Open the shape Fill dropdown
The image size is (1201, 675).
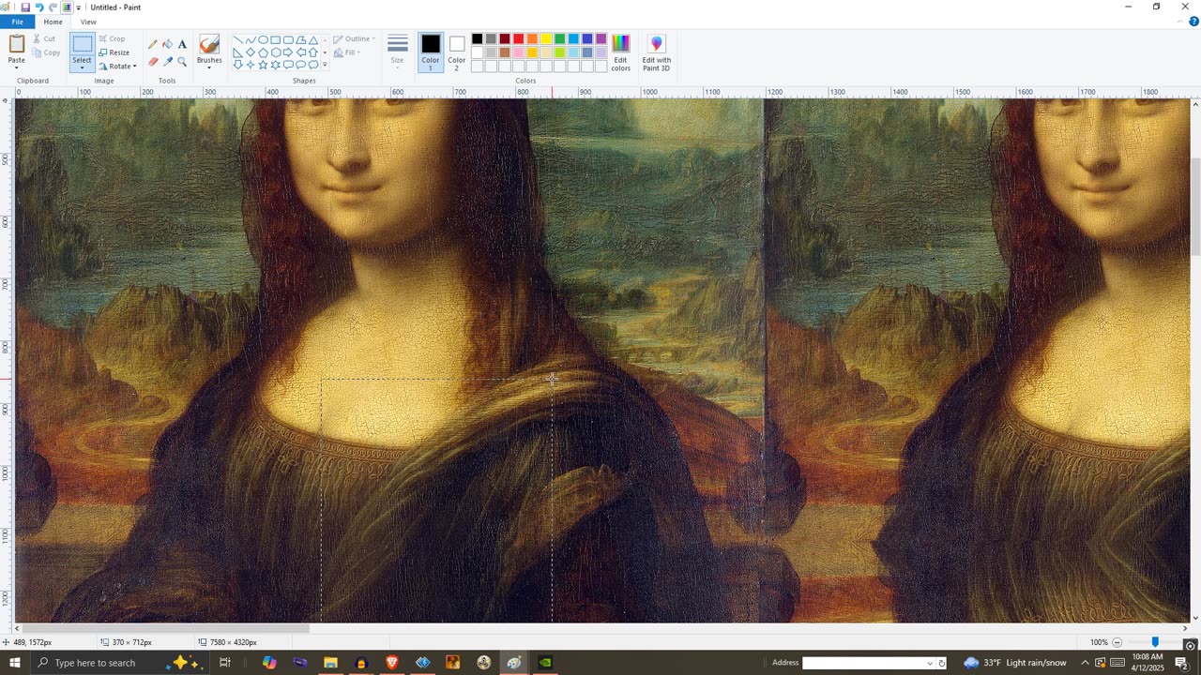point(348,52)
